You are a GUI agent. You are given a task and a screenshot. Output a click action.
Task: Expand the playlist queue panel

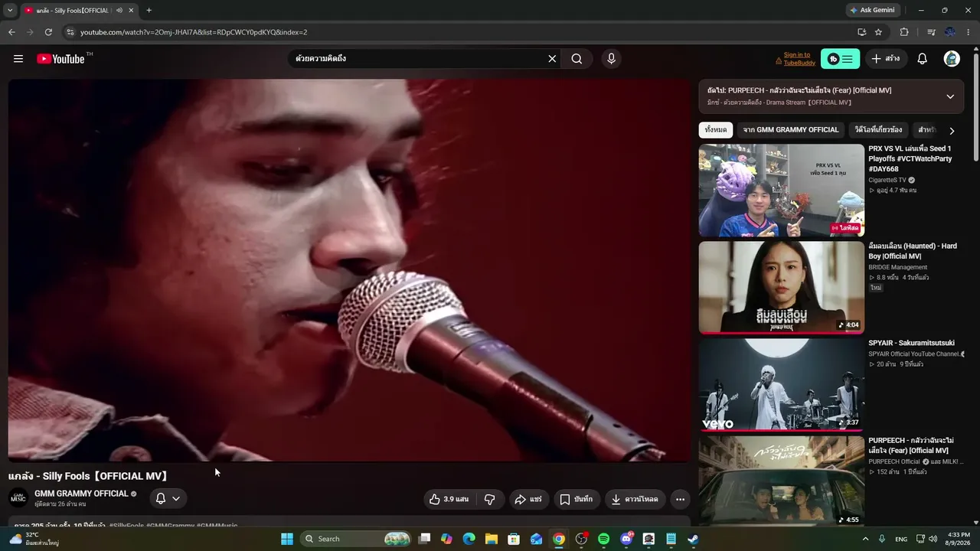point(950,96)
